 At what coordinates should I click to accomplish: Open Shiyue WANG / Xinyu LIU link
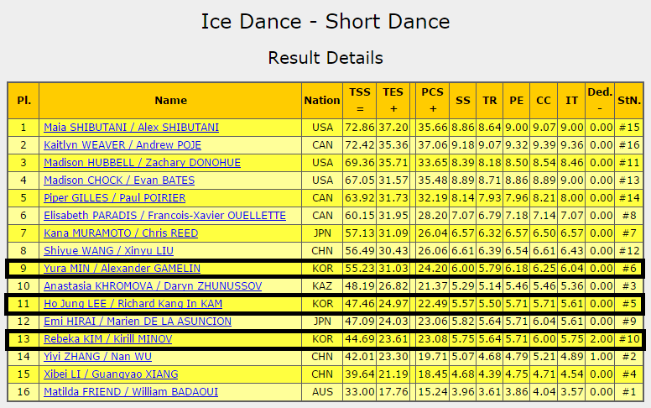click(x=109, y=251)
